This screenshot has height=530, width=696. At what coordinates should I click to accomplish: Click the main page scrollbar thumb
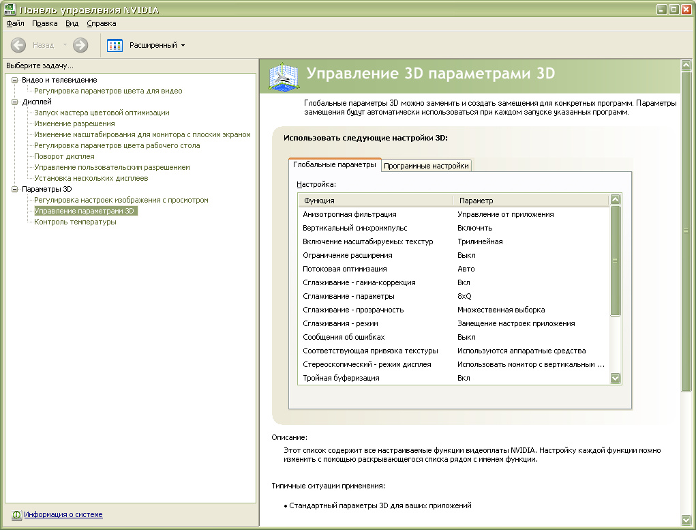tap(686, 231)
